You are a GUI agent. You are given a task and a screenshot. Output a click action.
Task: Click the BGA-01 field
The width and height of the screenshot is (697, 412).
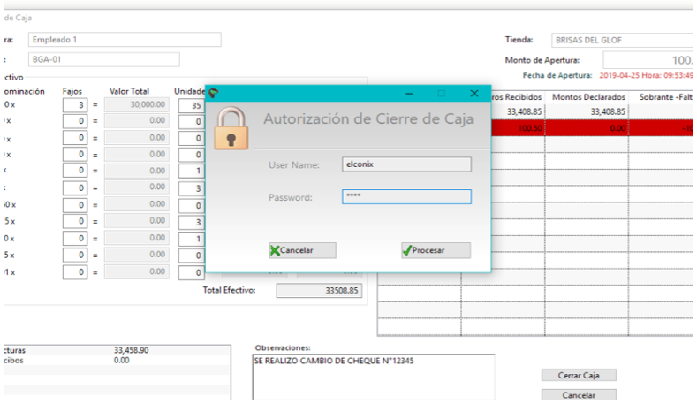(x=104, y=59)
